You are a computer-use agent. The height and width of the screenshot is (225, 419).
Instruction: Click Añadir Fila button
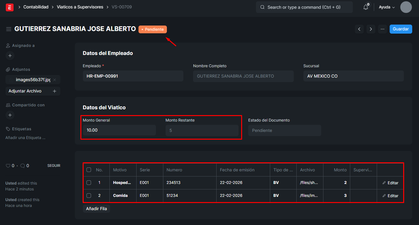pyautogui.click(x=97, y=209)
